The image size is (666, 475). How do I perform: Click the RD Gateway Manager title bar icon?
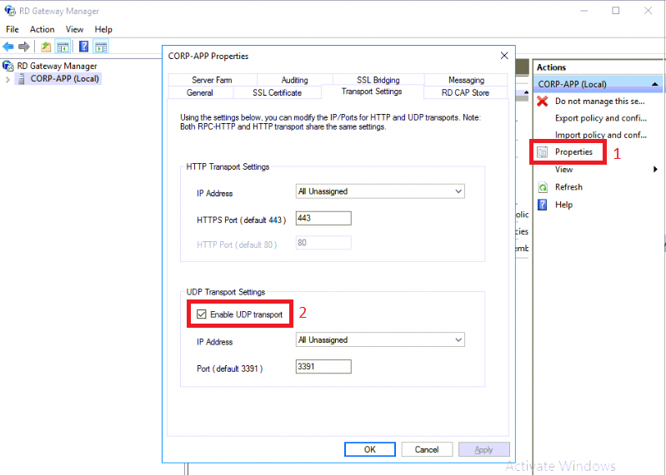click(x=10, y=11)
